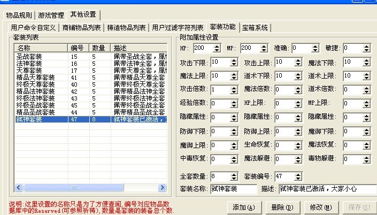Increase the 道术倍数 value
The width and height of the screenshot is (377, 215).
[366, 88]
